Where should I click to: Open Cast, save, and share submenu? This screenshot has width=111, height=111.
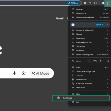90,84
